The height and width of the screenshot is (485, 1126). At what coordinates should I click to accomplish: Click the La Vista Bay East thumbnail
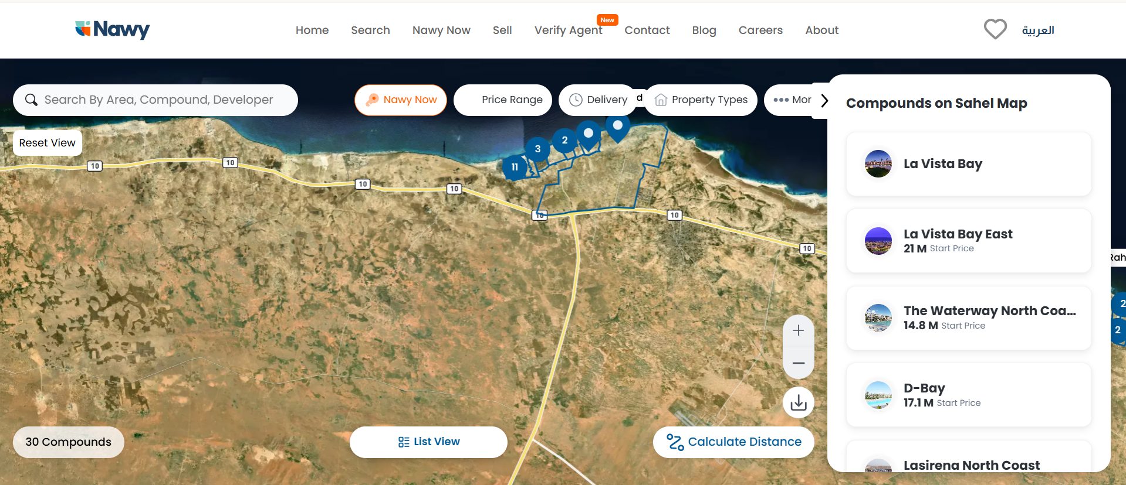pyautogui.click(x=878, y=241)
